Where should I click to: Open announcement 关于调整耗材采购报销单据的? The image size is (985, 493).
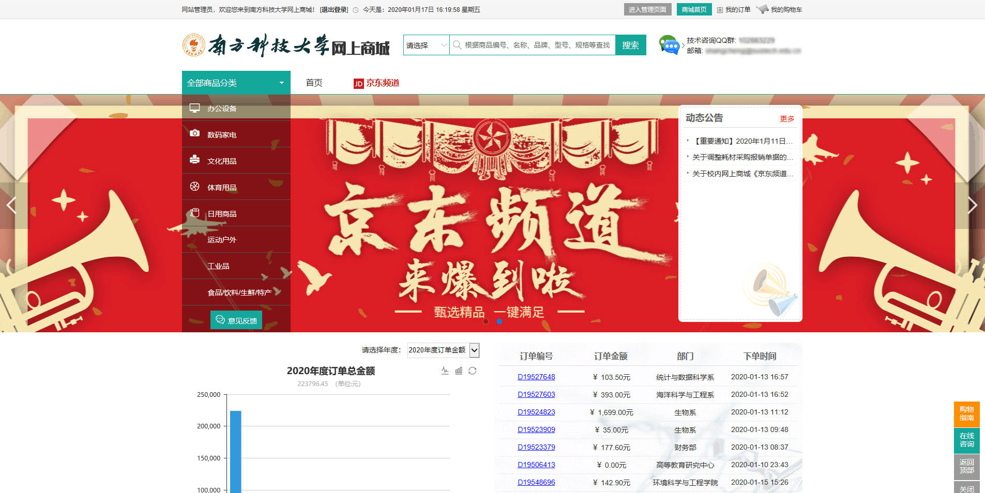pos(742,157)
